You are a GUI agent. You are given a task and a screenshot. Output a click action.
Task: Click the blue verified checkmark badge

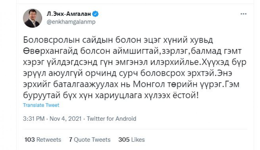click(x=95, y=14)
